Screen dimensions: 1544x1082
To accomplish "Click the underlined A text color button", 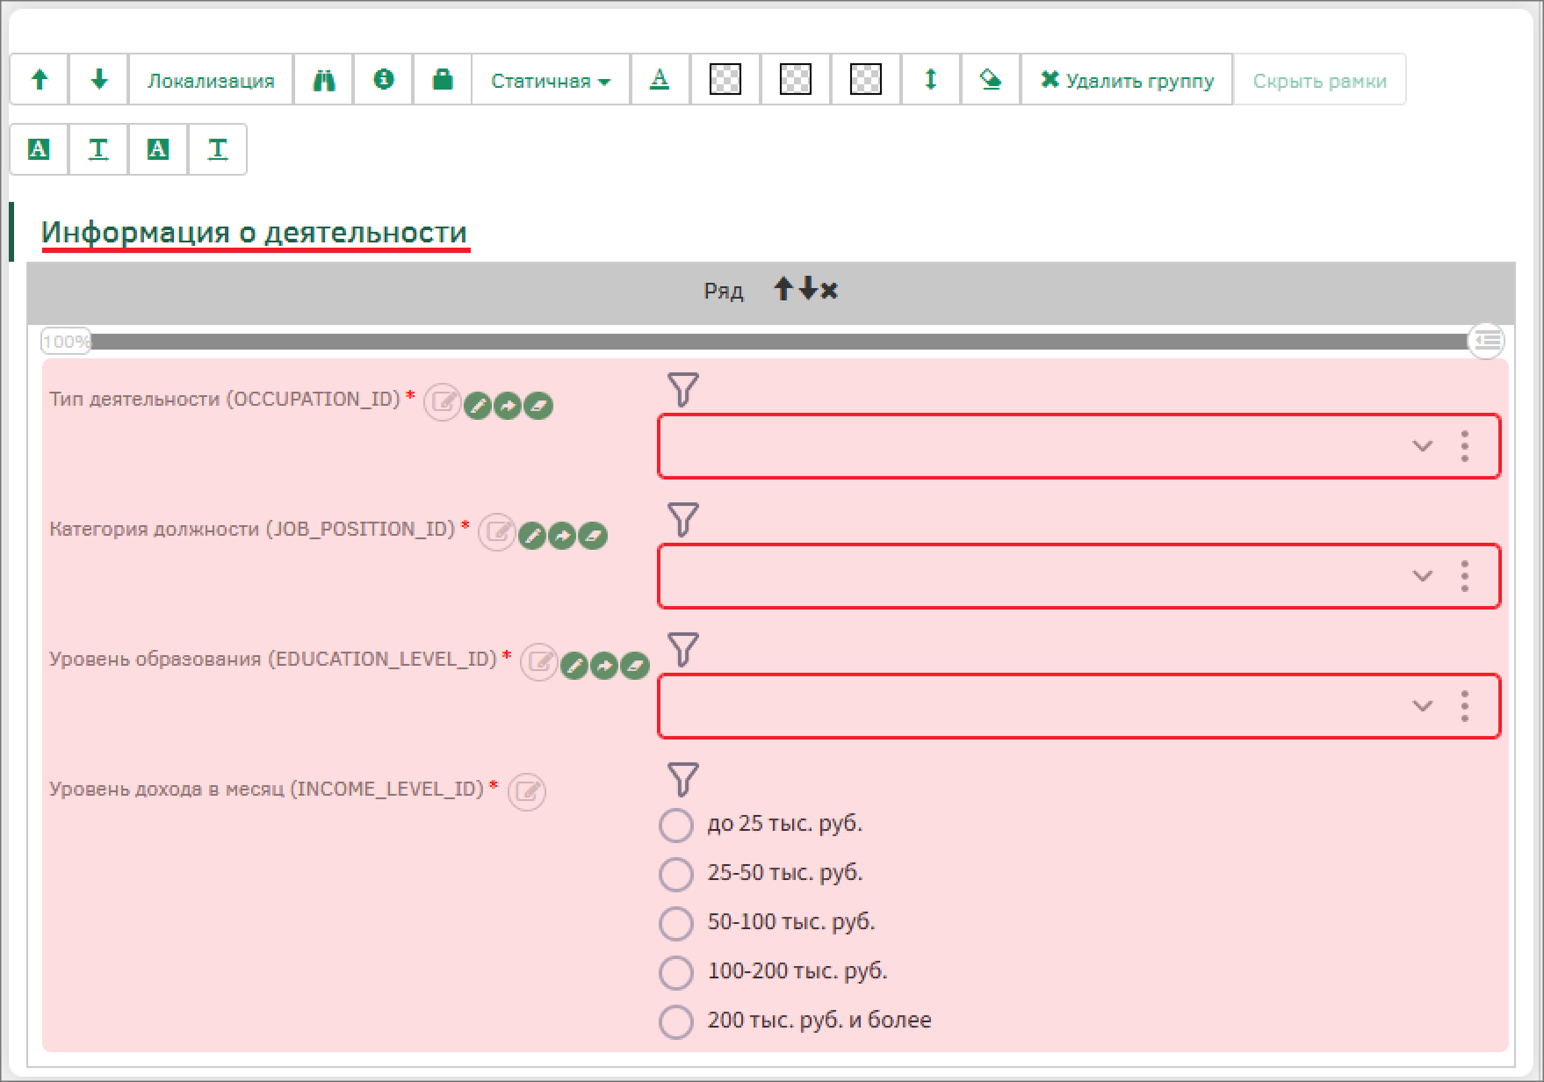I will (660, 80).
